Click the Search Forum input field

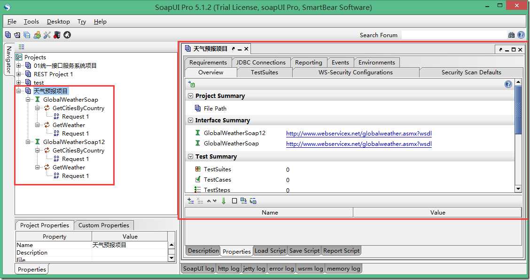click(x=454, y=35)
